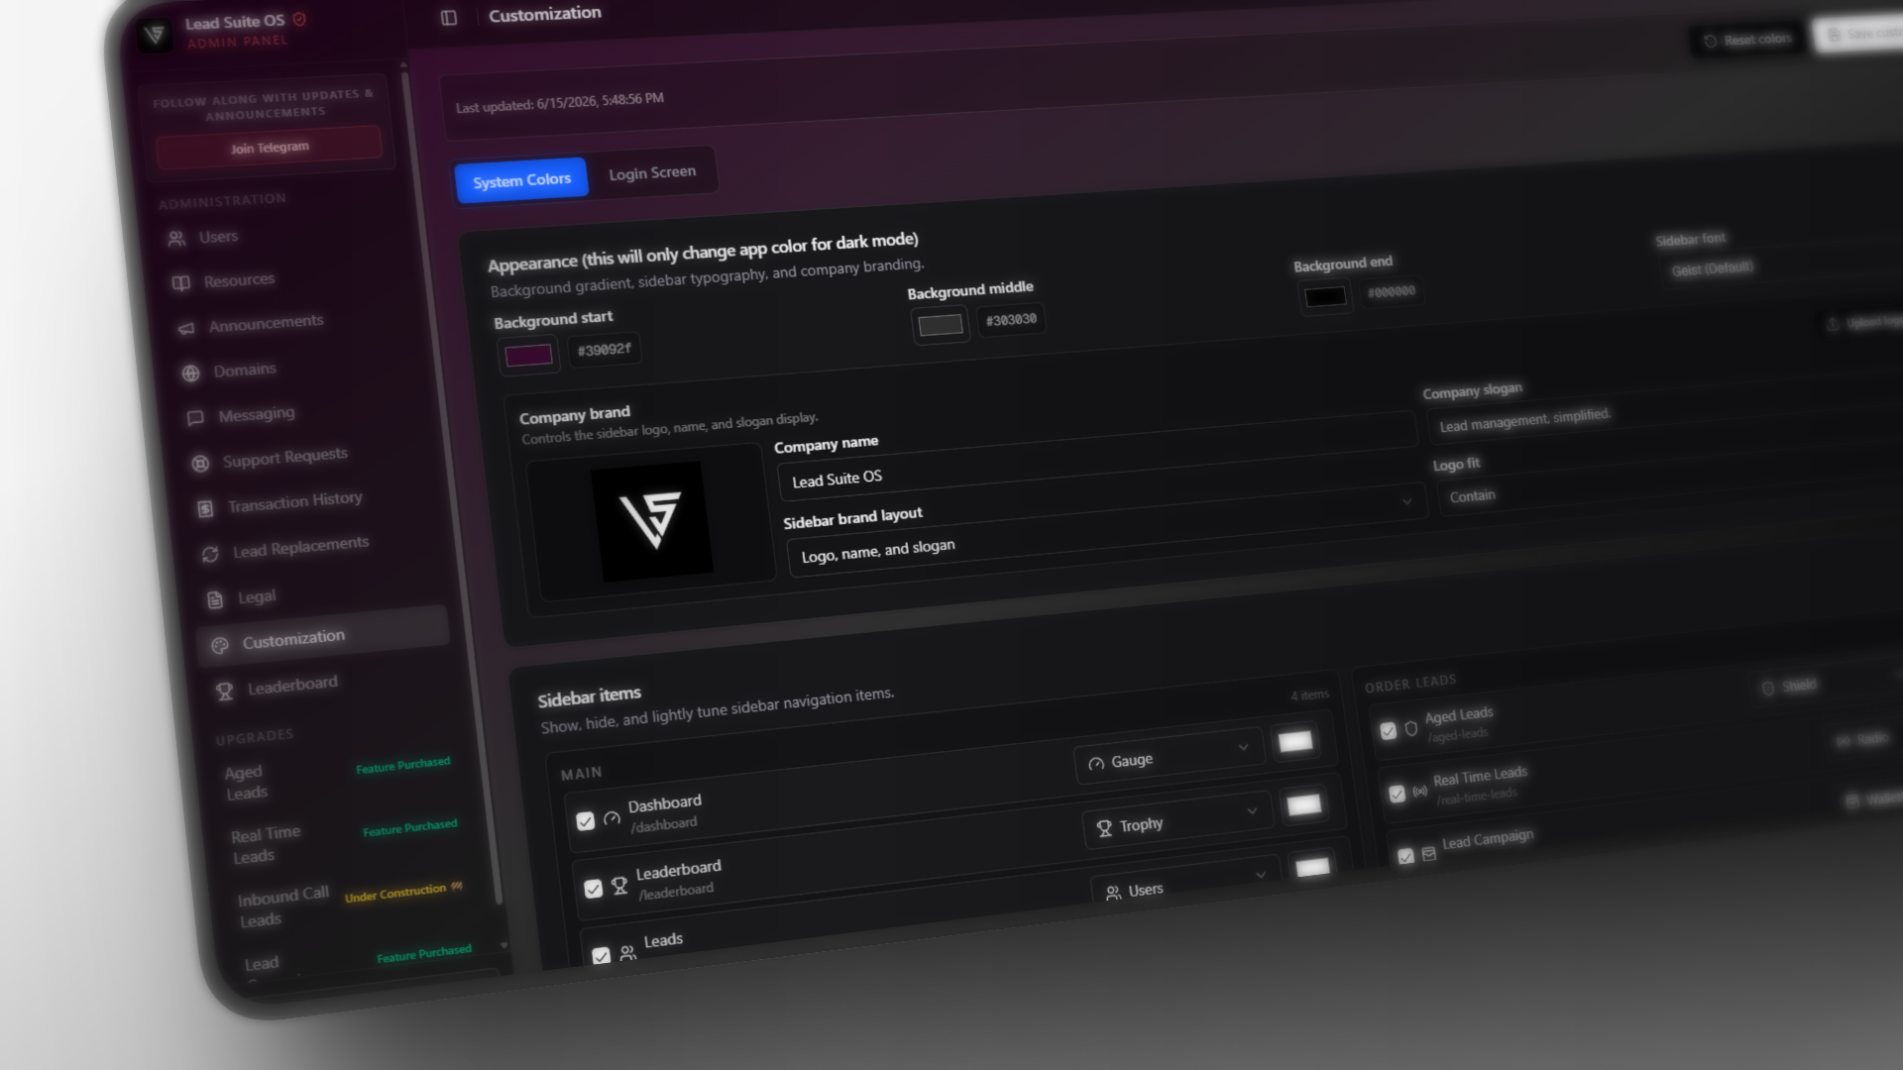Viewport: 1903px width, 1070px height.
Task: Click the Reset colors button
Action: [x=1747, y=40]
